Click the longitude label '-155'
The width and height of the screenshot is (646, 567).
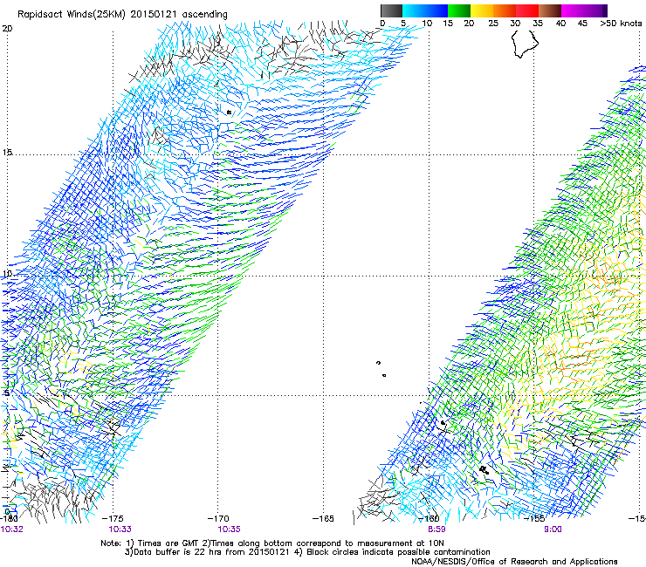[x=534, y=518]
